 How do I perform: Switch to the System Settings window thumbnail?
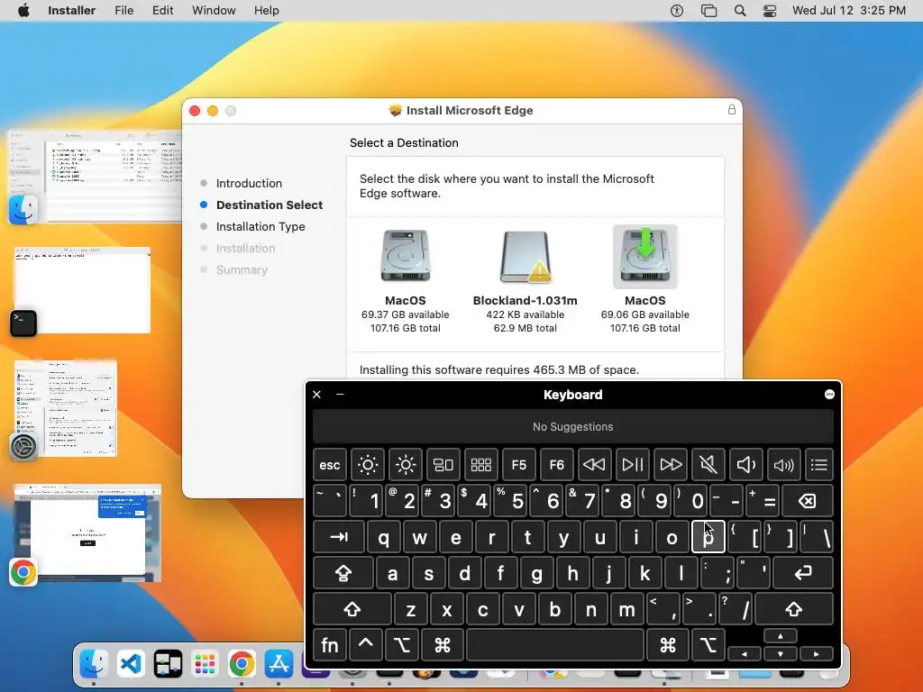click(x=65, y=409)
